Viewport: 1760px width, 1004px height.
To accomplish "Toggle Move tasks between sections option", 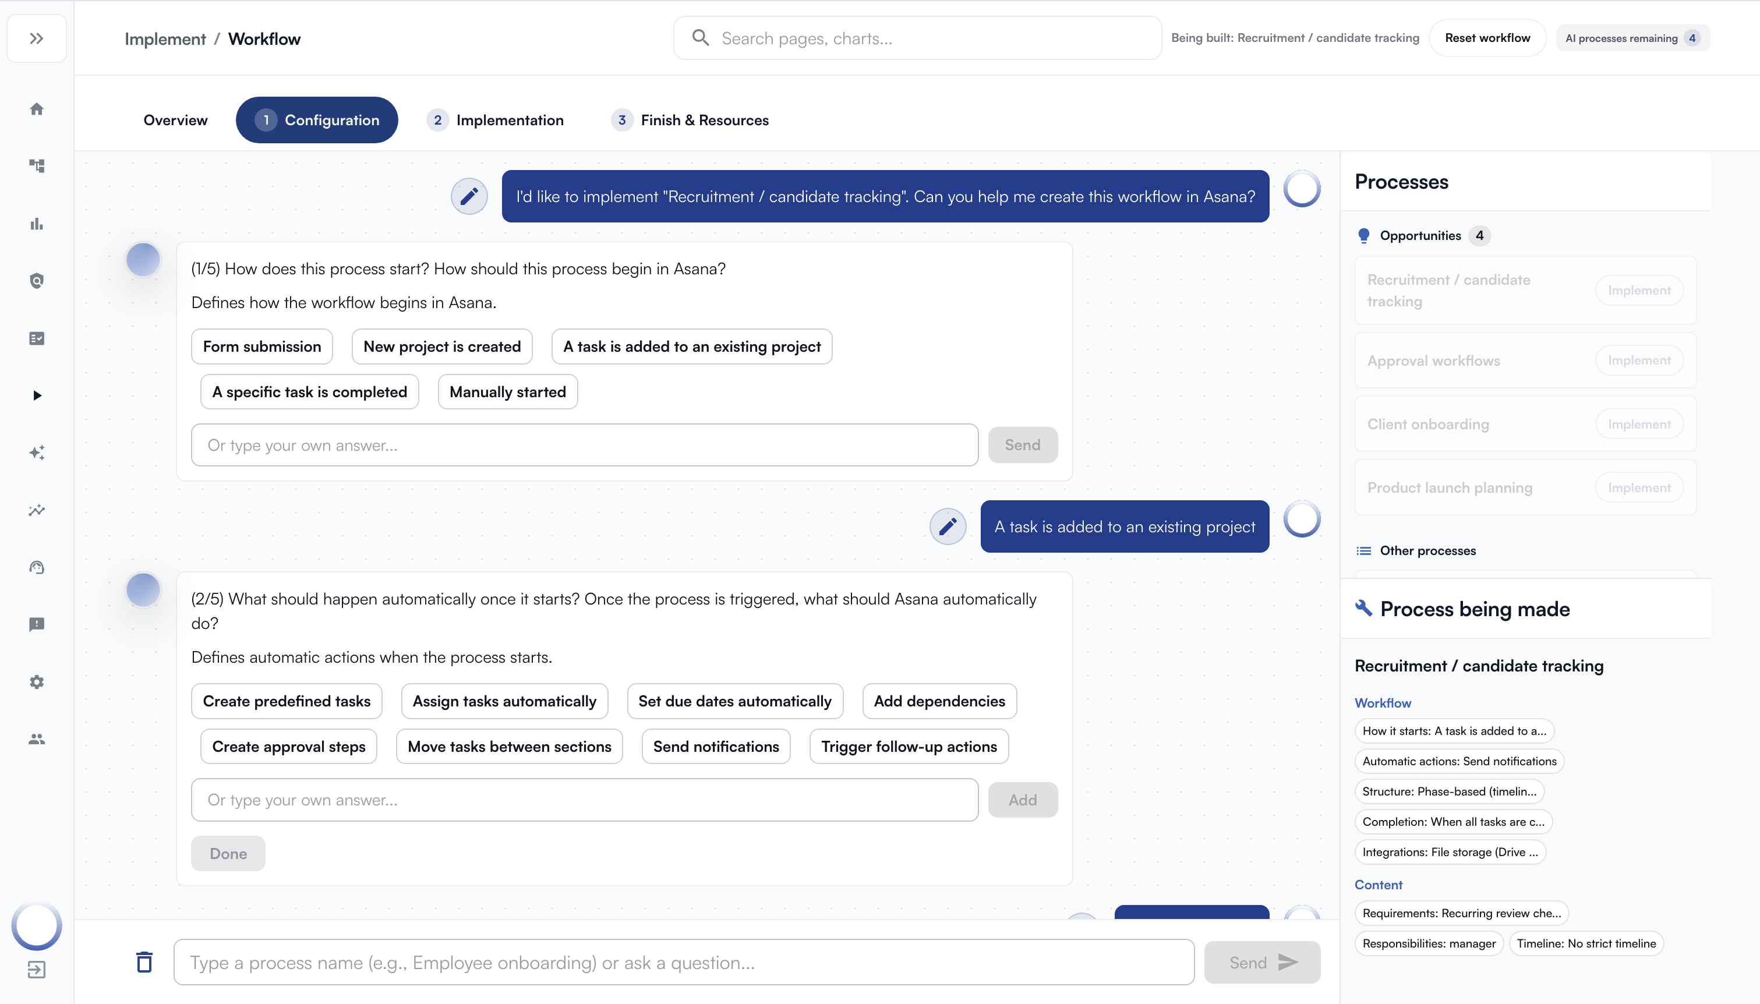I will click(509, 747).
